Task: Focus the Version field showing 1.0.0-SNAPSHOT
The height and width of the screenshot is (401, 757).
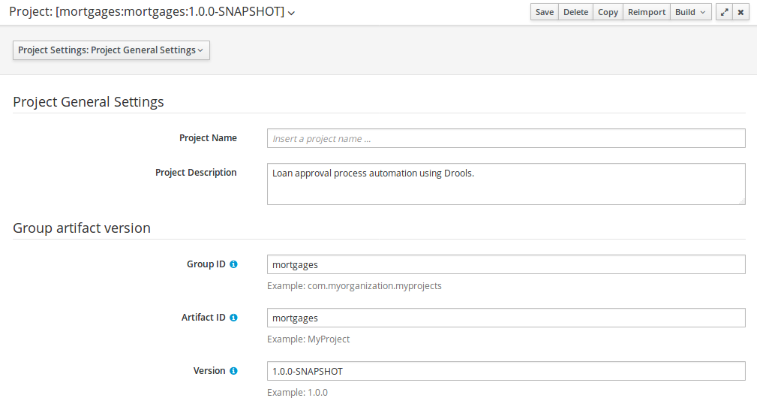Action: pos(506,371)
